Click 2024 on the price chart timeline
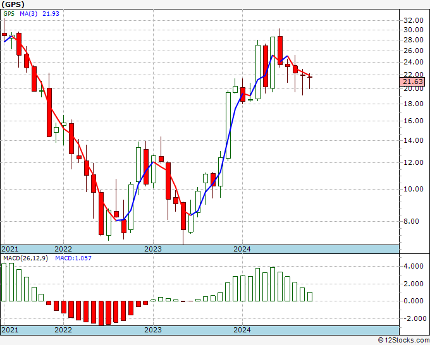The image size is (430, 345). click(242, 249)
